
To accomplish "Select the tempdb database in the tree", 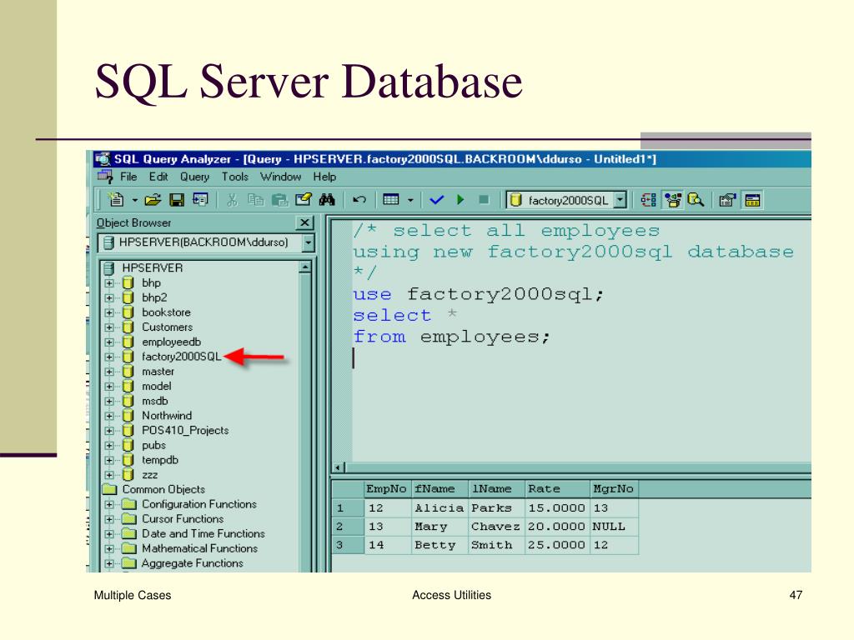I will tap(159, 460).
